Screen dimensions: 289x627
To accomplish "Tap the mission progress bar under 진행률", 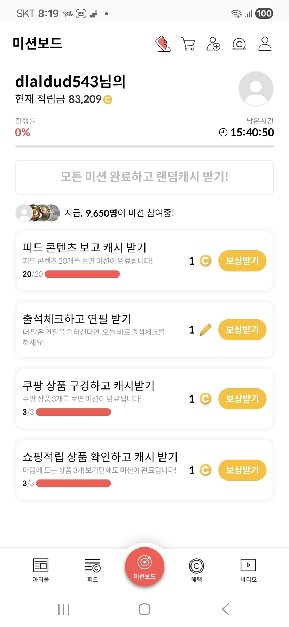I will coord(144,146).
